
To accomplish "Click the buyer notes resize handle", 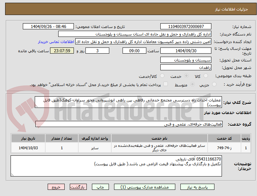I will 12,175.
